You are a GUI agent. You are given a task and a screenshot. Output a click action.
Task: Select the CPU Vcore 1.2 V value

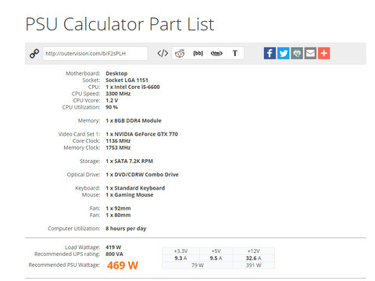(x=112, y=101)
